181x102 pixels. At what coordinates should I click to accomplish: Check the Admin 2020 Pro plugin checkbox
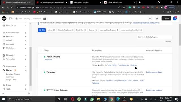(x=41, y=57)
